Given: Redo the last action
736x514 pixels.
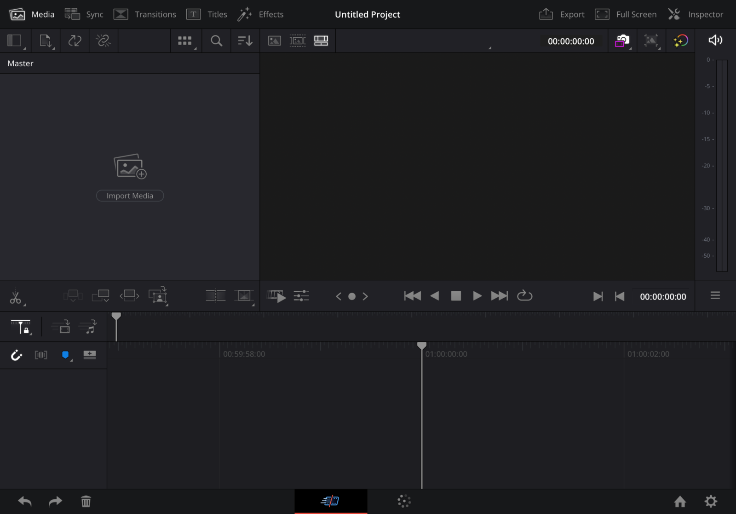Looking at the screenshot, I should pyautogui.click(x=55, y=501).
